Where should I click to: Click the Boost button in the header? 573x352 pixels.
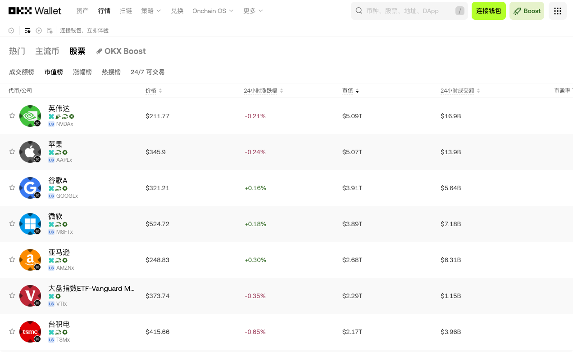click(527, 11)
